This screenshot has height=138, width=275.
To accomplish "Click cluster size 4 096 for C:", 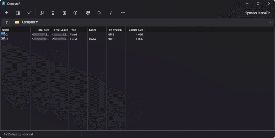I will [139, 35].
